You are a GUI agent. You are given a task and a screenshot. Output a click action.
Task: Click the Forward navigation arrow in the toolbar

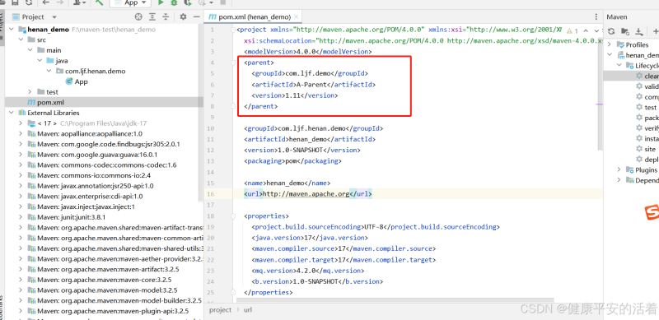click(59, 2)
